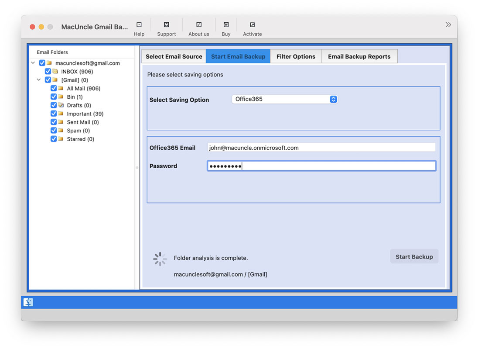The height and width of the screenshot is (349, 478).
Task: Uncheck the Spam (0) folder
Action: pos(54,130)
